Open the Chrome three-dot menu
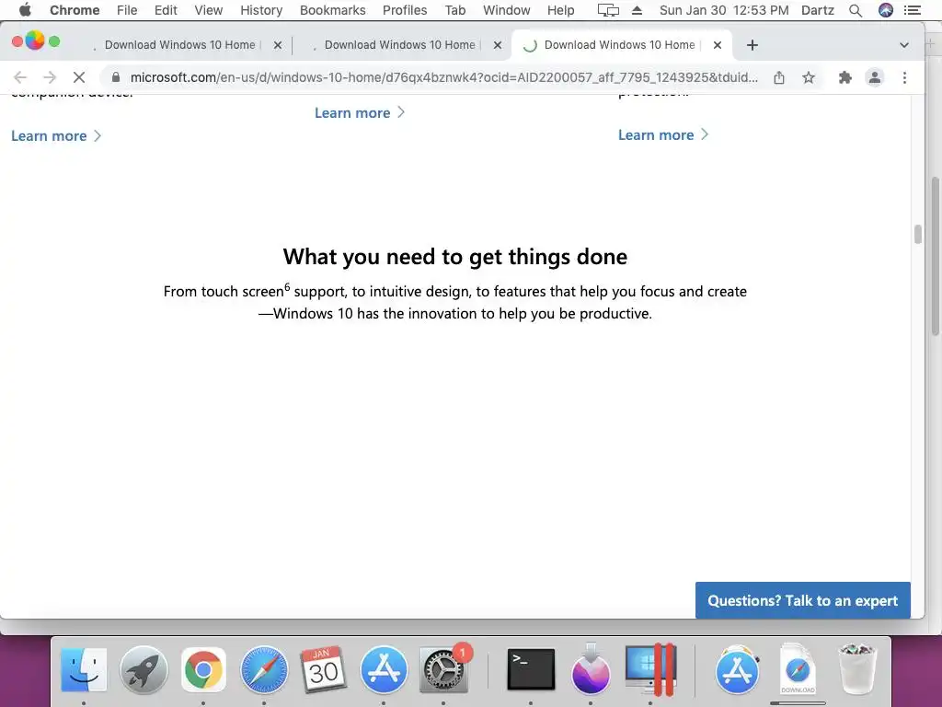This screenshot has height=707, width=942. pyautogui.click(x=904, y=77)
